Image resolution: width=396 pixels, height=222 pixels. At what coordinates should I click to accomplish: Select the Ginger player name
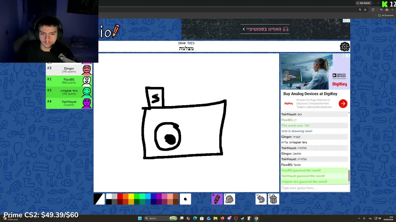(x=69, y=68)
